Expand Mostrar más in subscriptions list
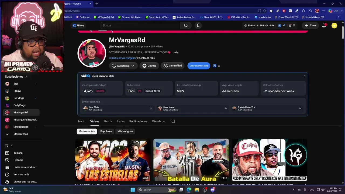345x194 pixels. point(21,134)
